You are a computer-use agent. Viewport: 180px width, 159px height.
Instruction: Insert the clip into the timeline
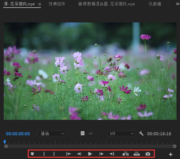[125, 154]
